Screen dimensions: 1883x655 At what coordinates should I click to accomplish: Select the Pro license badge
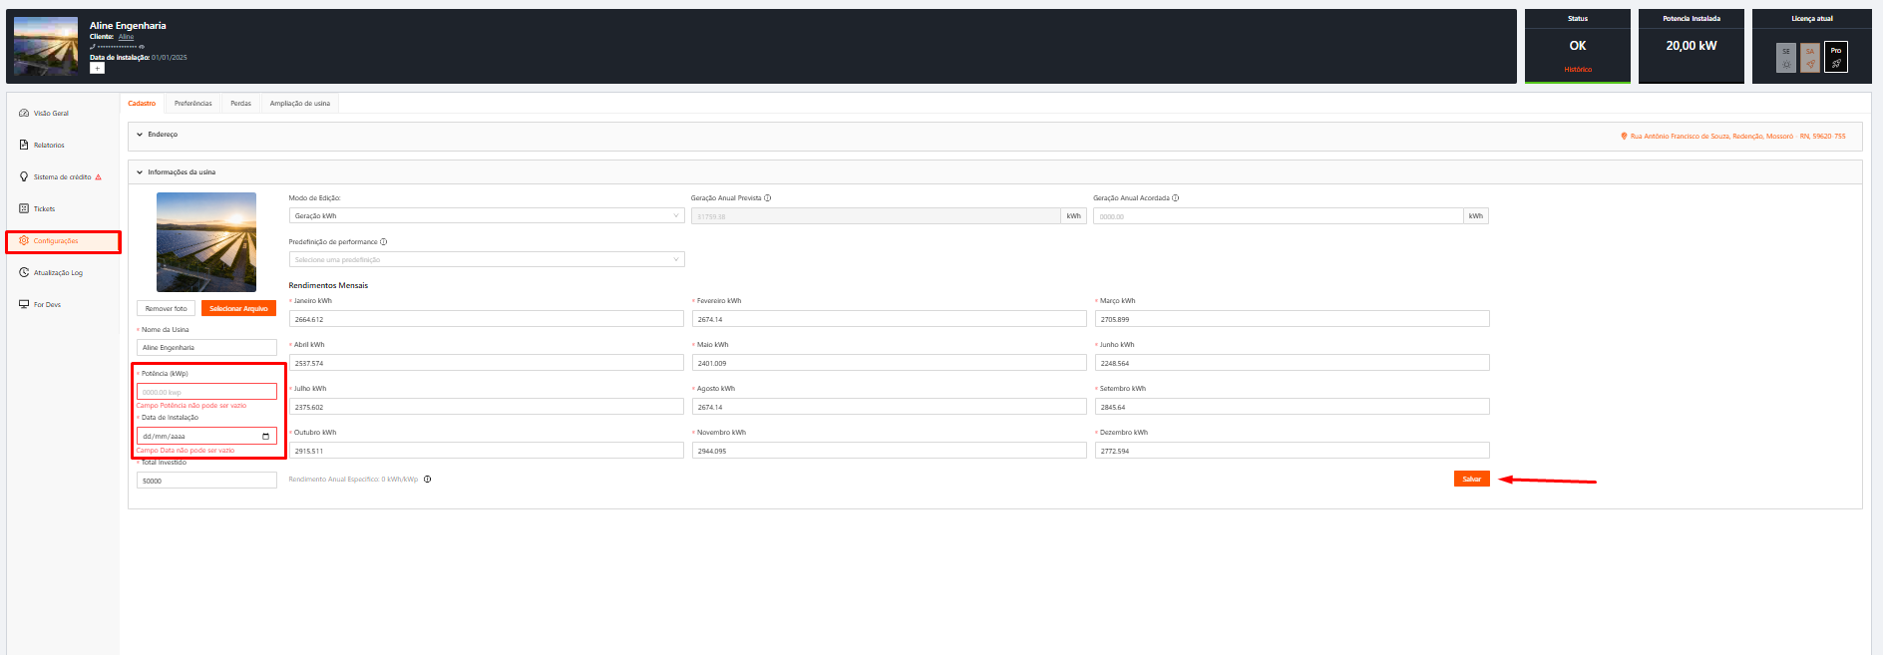point(1836,57)
